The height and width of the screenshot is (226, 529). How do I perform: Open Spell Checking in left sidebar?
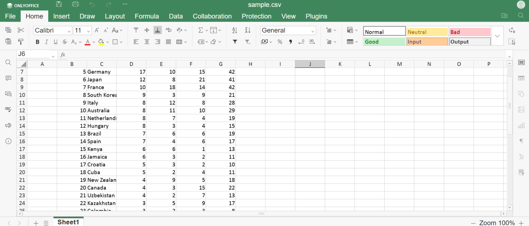click(8, 110)
